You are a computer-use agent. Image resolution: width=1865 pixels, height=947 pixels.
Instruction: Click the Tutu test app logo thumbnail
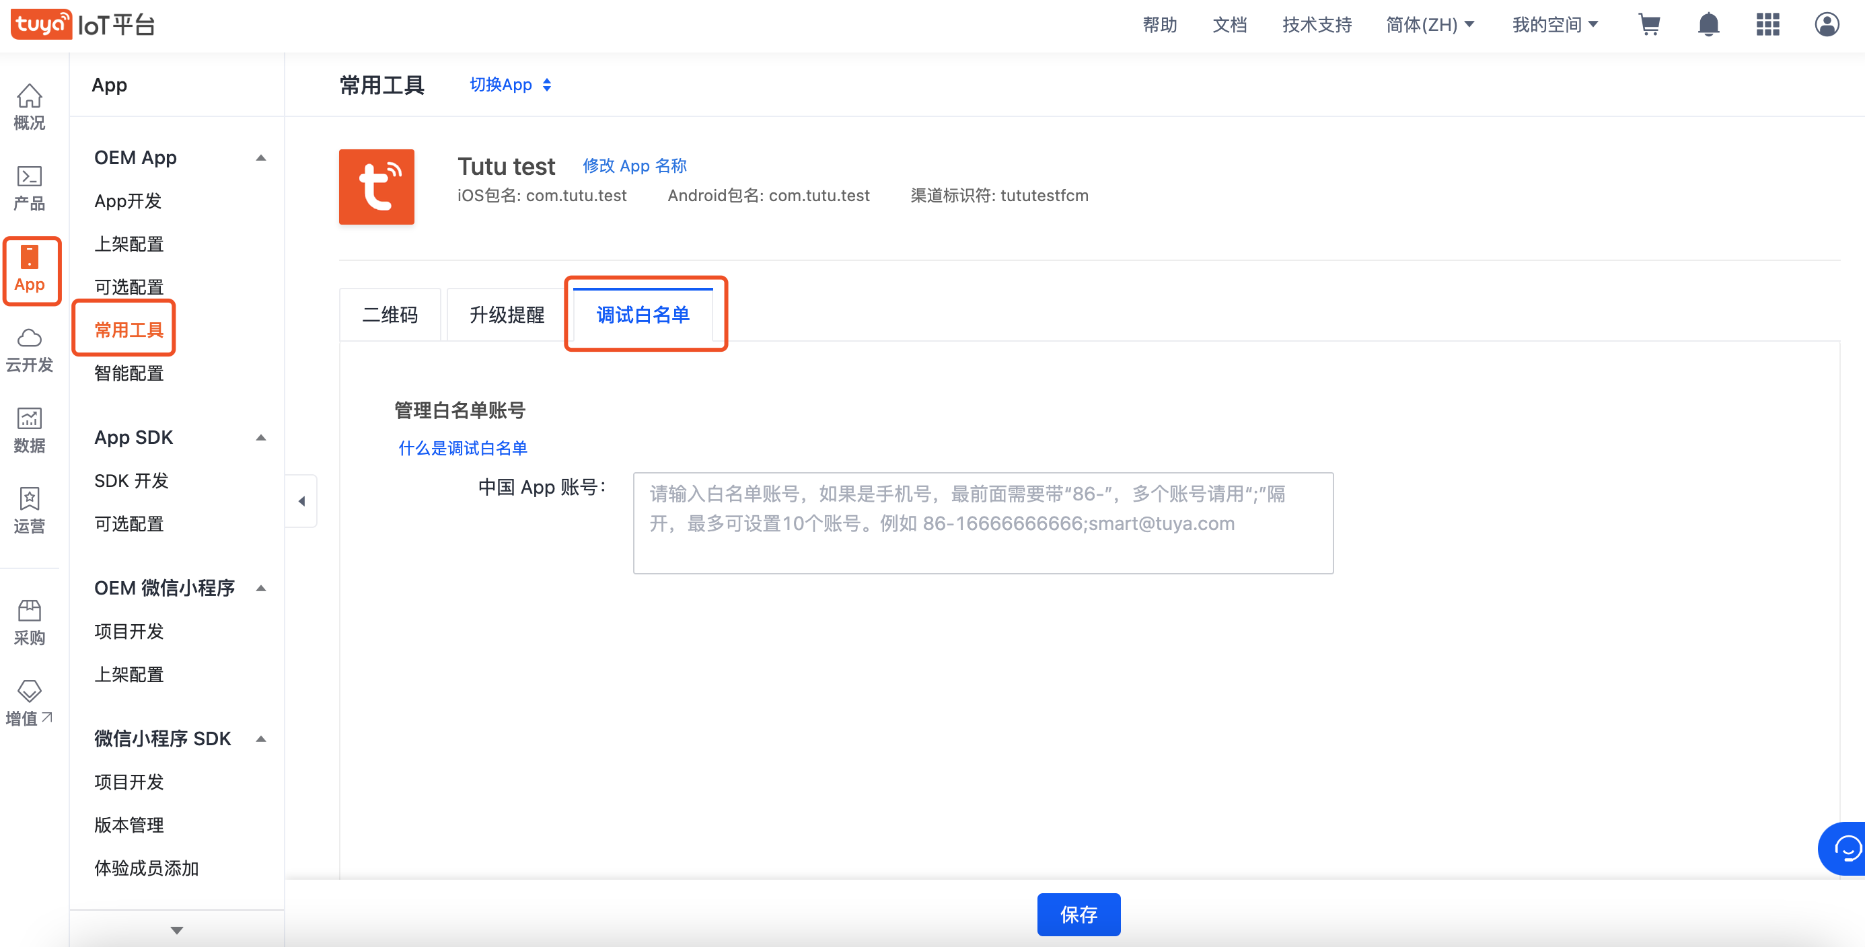pyautogui.click(x=377, y=187)
